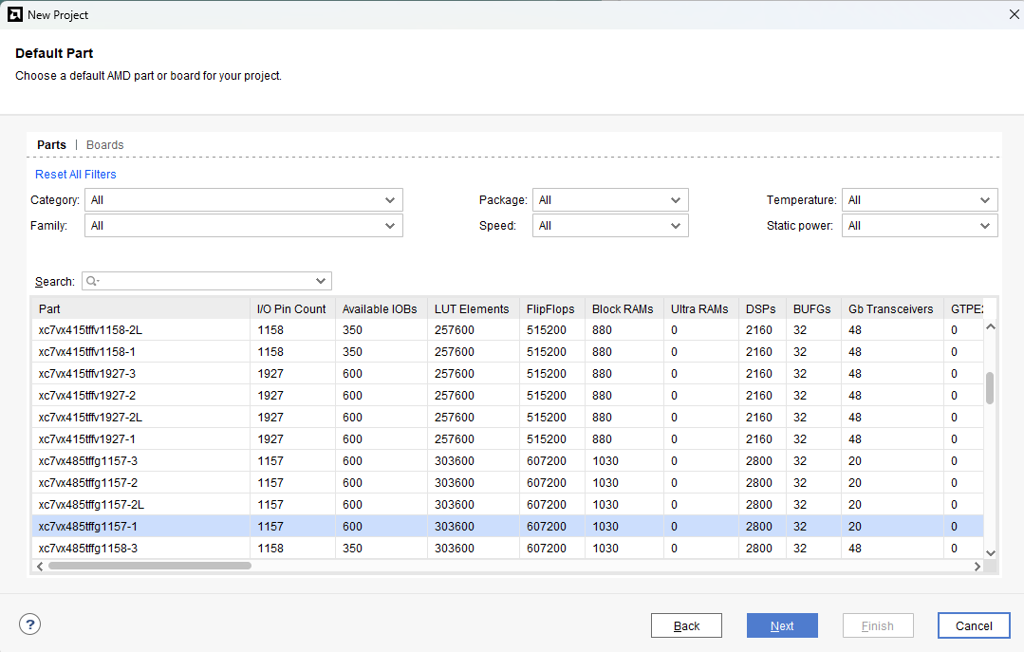This screenshot has width=1024, height=652.
Task: Go Back to the previous step
Action: [x=686, y=625]
